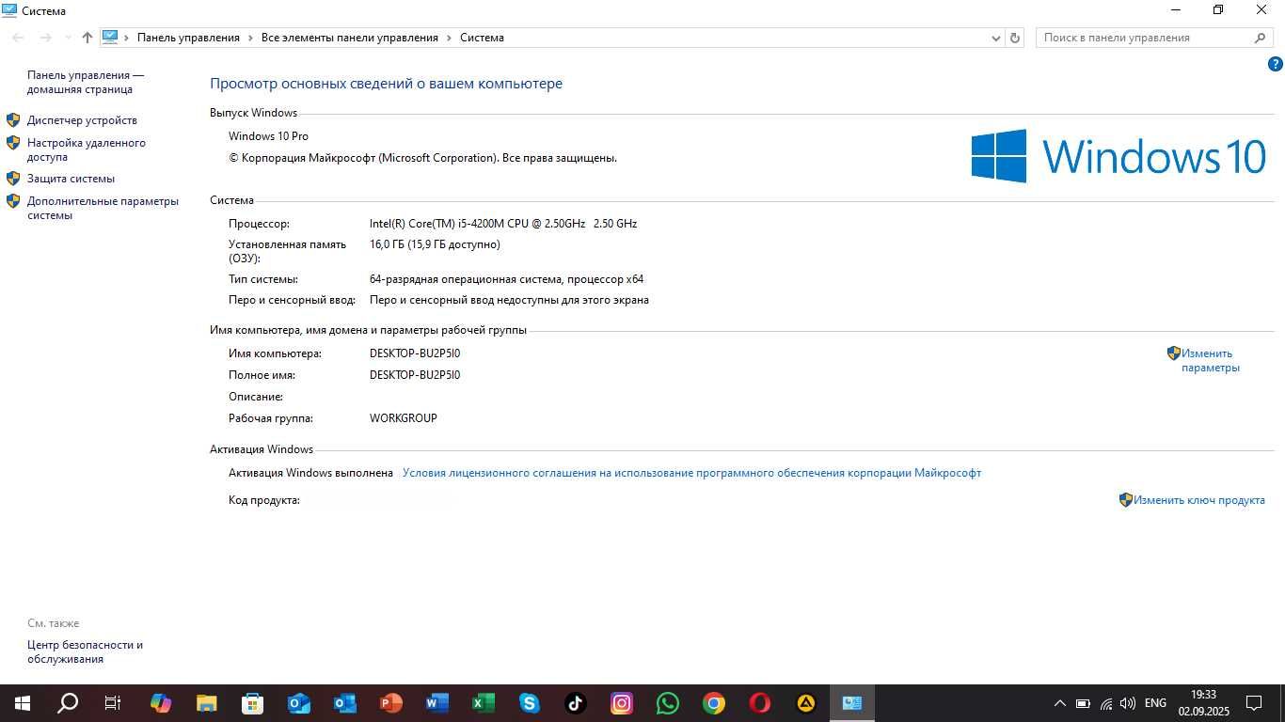
Task: Open Device Manager link in sidebar
Action: pyautogui.click(x=82, y=120)
